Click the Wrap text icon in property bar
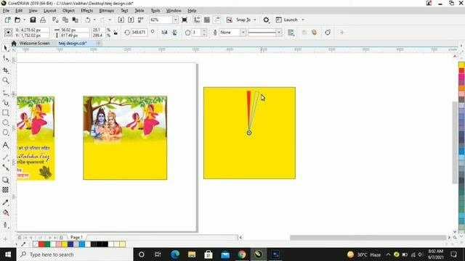The image size is (465, 261). 291,33
